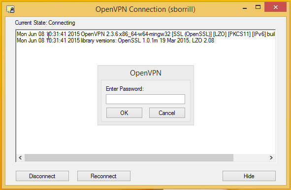
Task: Click the Enter Password label
Action: 125,89
